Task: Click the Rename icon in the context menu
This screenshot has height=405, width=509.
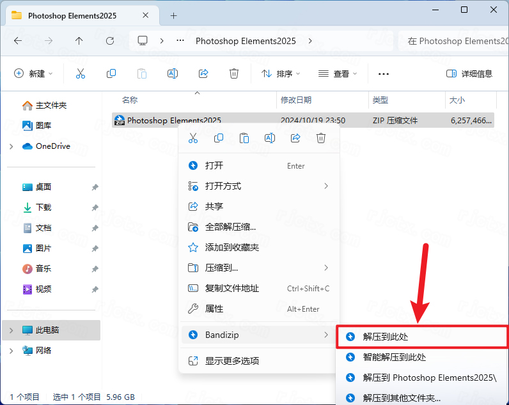Action: pyautogui.click(x=270, y=138)
